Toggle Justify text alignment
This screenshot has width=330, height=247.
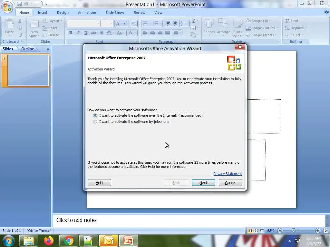click(x=168, y=33)
